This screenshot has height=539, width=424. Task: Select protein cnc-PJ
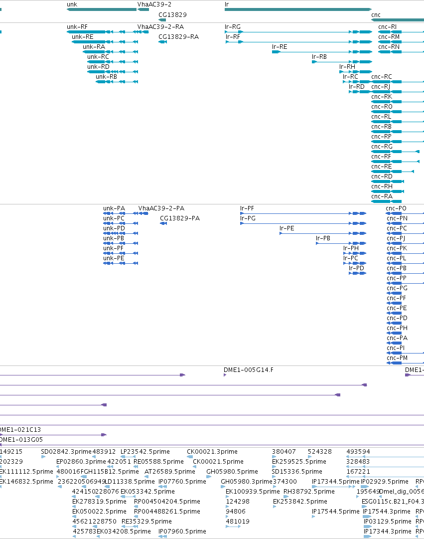tap(396, 238)
